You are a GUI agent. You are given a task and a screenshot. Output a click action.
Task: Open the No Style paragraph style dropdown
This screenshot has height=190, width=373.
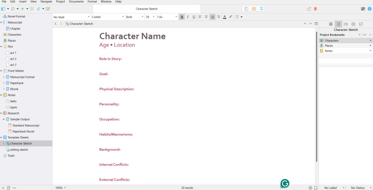pos(71,17)
